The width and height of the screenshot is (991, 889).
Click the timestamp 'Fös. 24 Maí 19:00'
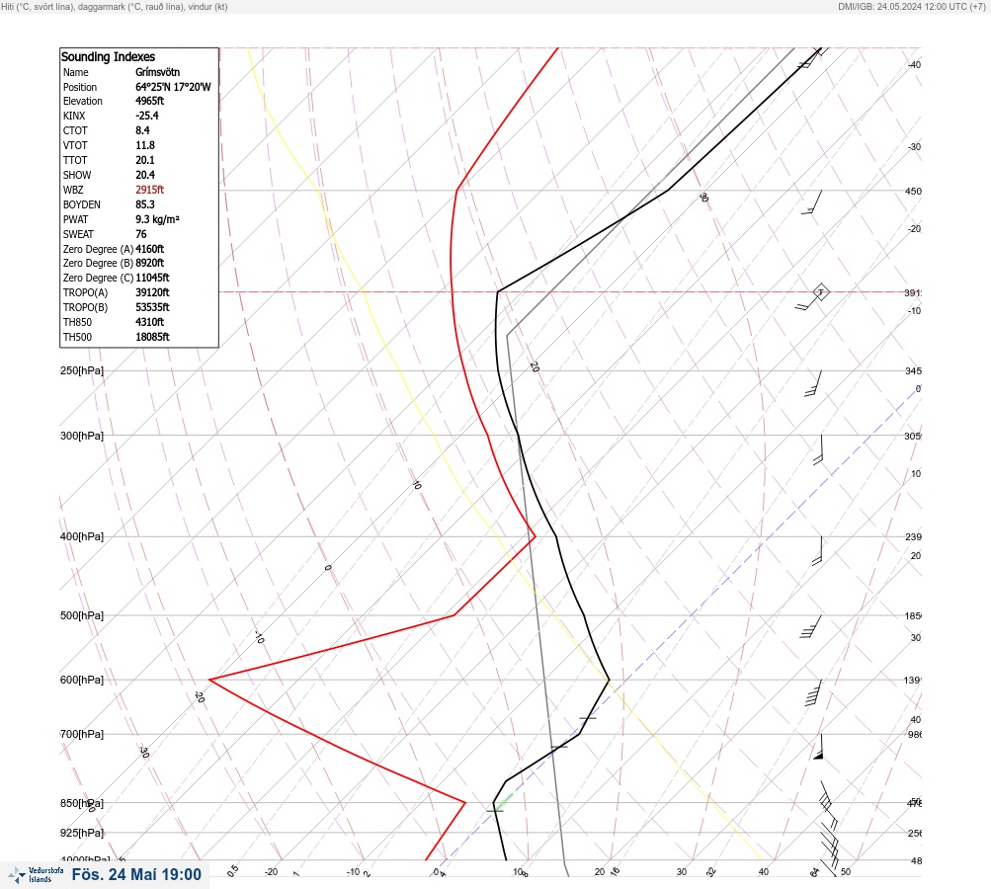pyautogui.click(x=136, y=875)
